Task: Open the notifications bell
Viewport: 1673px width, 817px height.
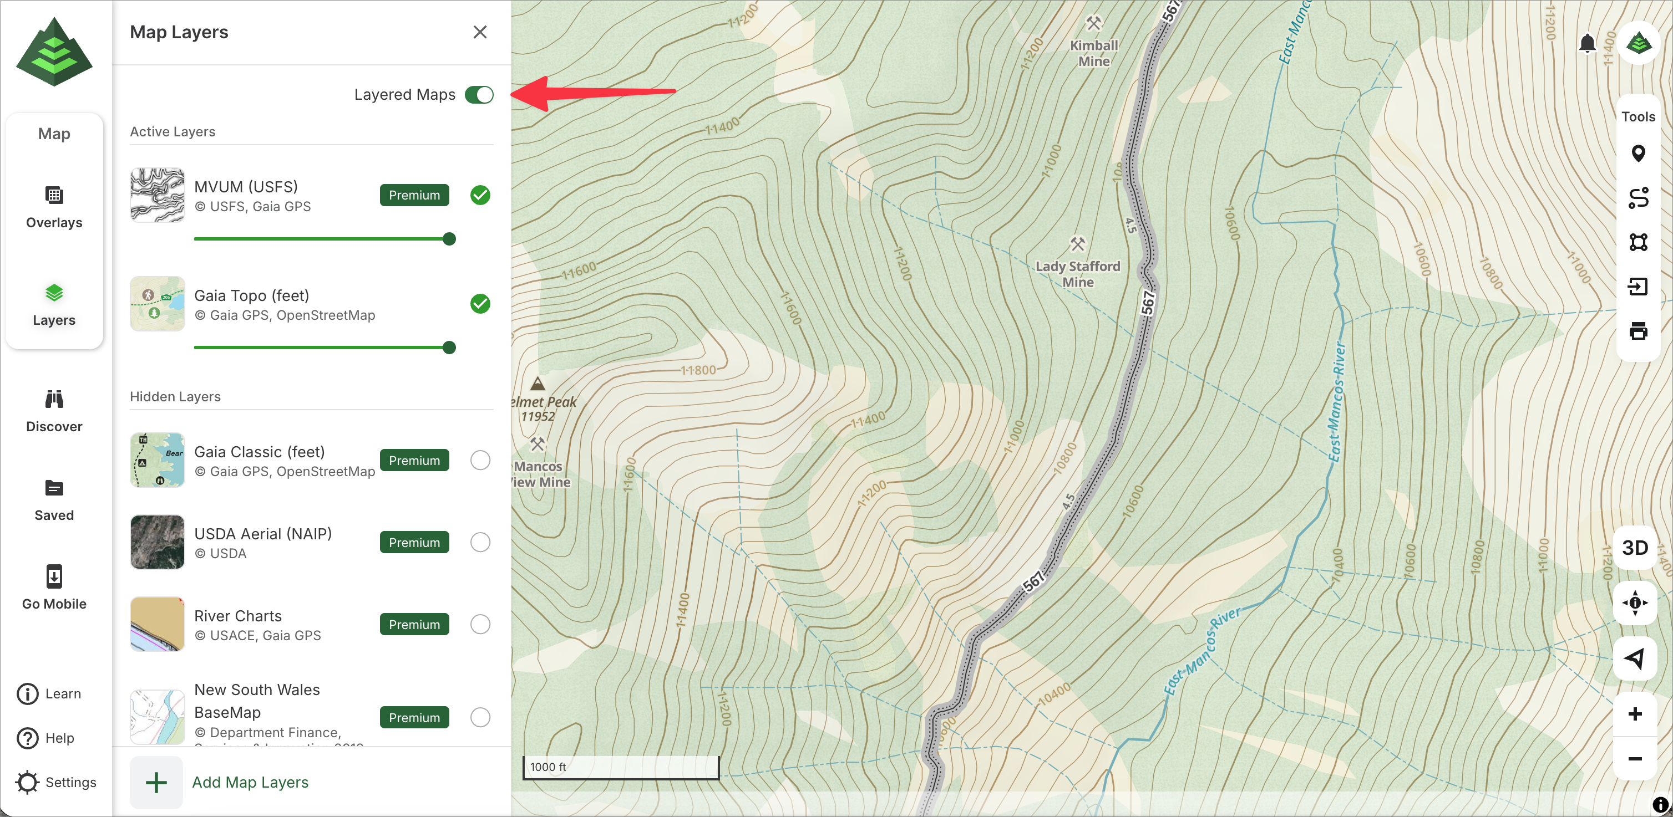Action: point(1586,43)
